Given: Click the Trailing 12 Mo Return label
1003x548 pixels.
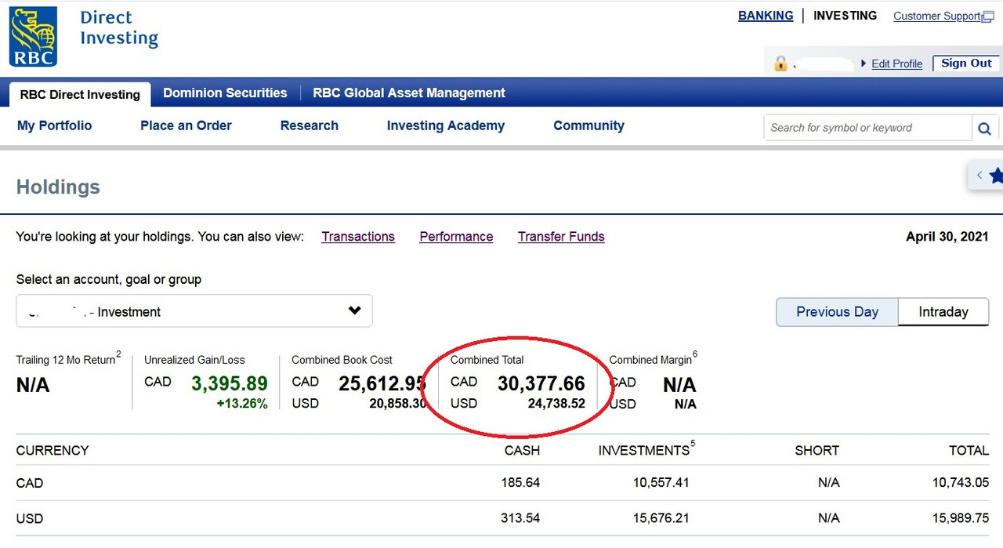Looking at the screenshot, I should point(66,360).
